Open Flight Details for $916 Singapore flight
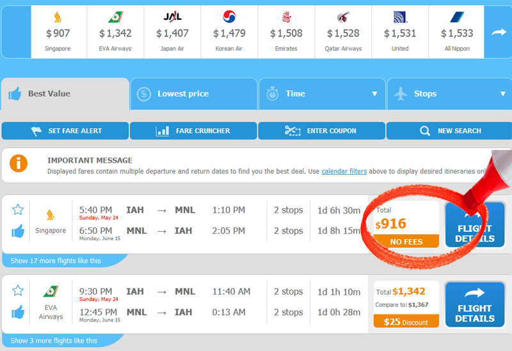This screenshot has width=512, height=351. (x=475, y=225)
